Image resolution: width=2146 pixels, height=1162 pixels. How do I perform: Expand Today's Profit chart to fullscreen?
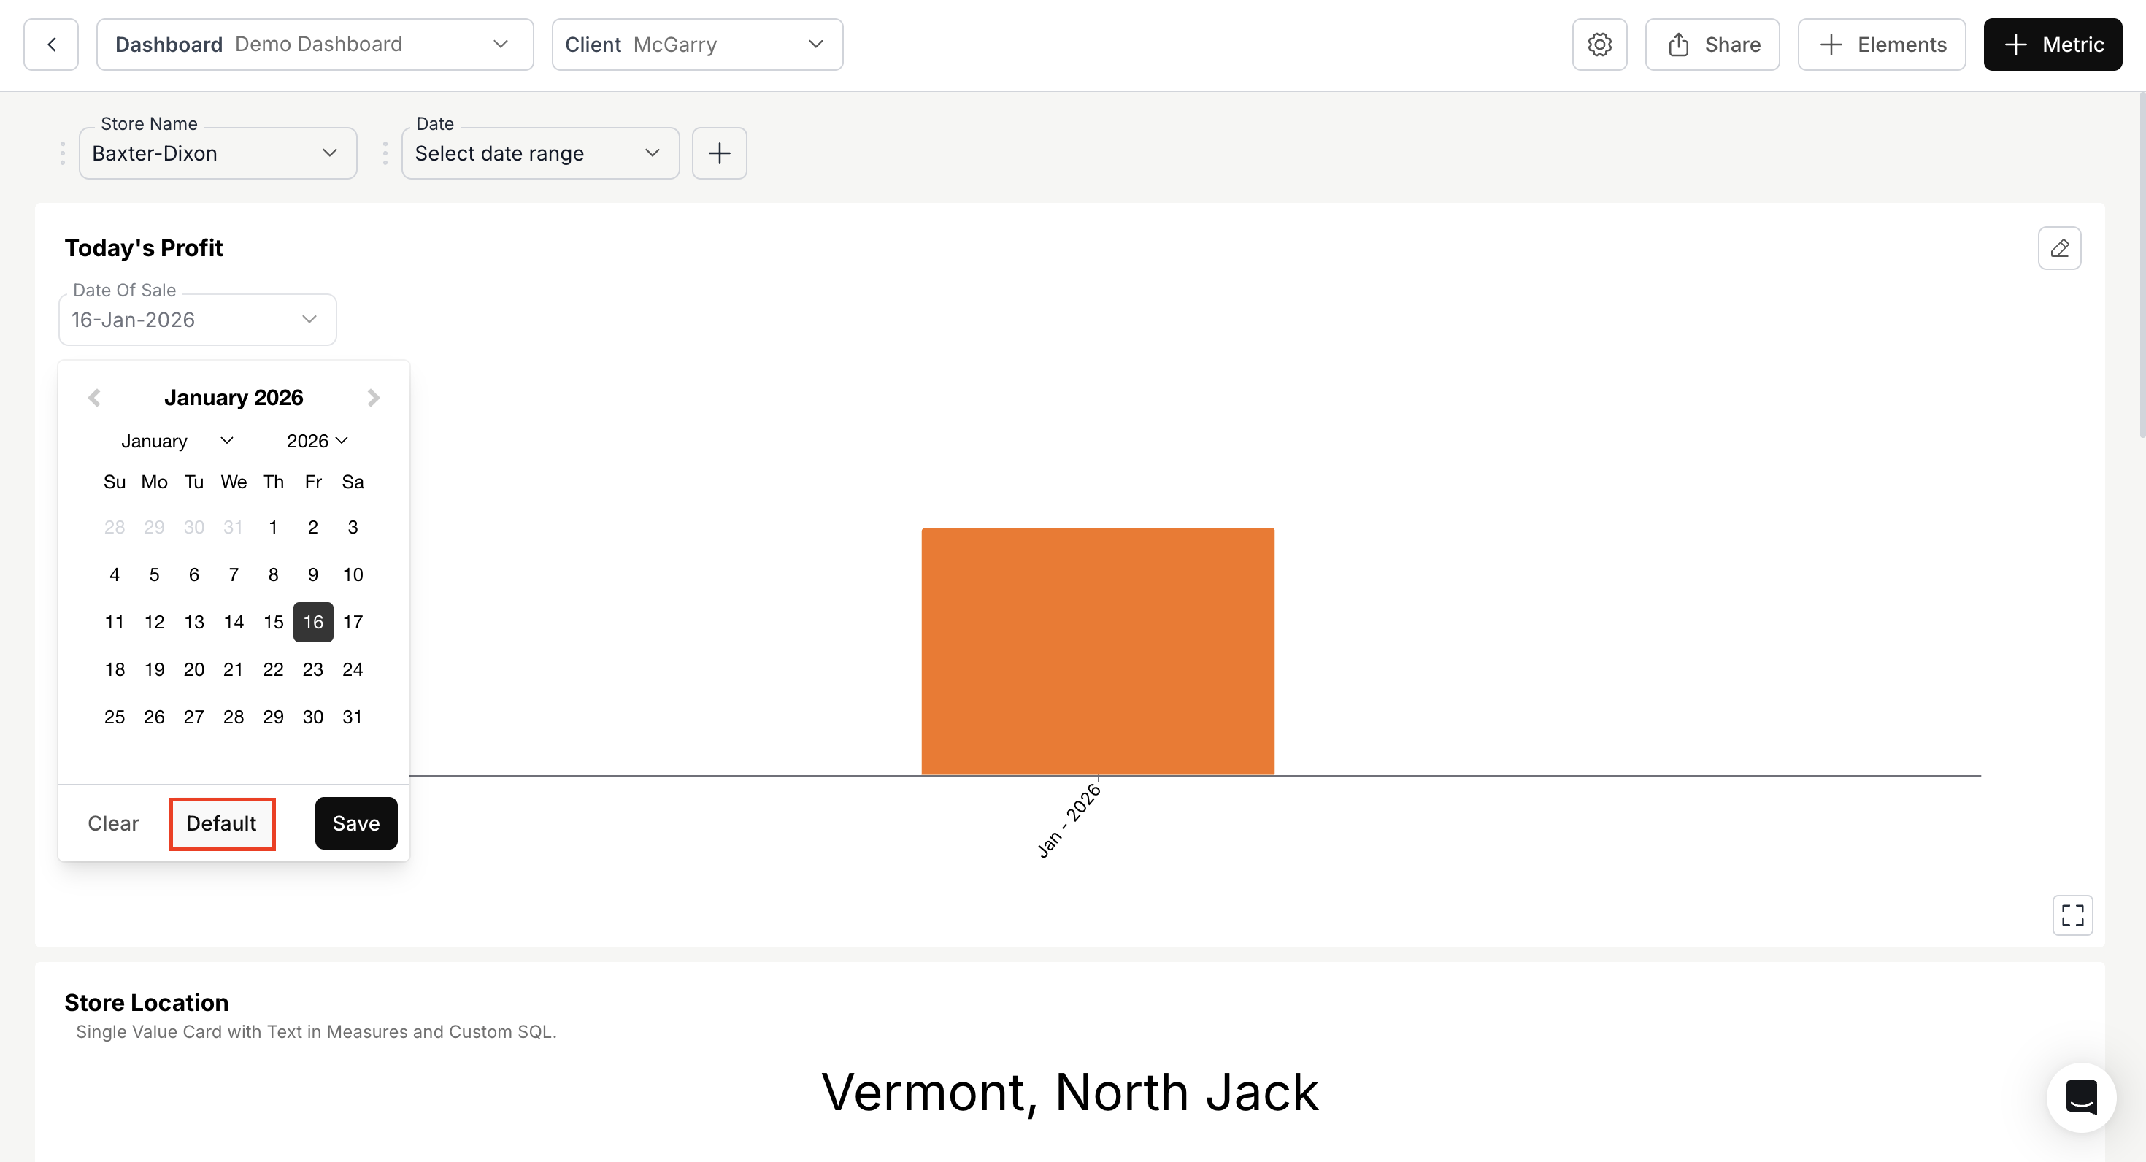(2073, 915)
